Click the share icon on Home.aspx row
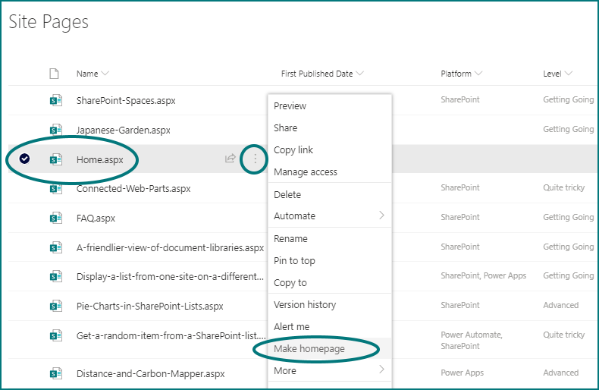 point(231,159)
